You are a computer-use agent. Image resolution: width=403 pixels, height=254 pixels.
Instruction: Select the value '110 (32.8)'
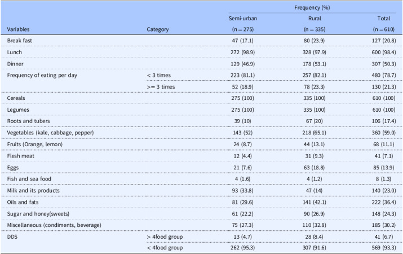click(315, 225)
